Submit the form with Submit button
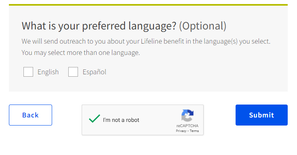 tap(261, 115)
